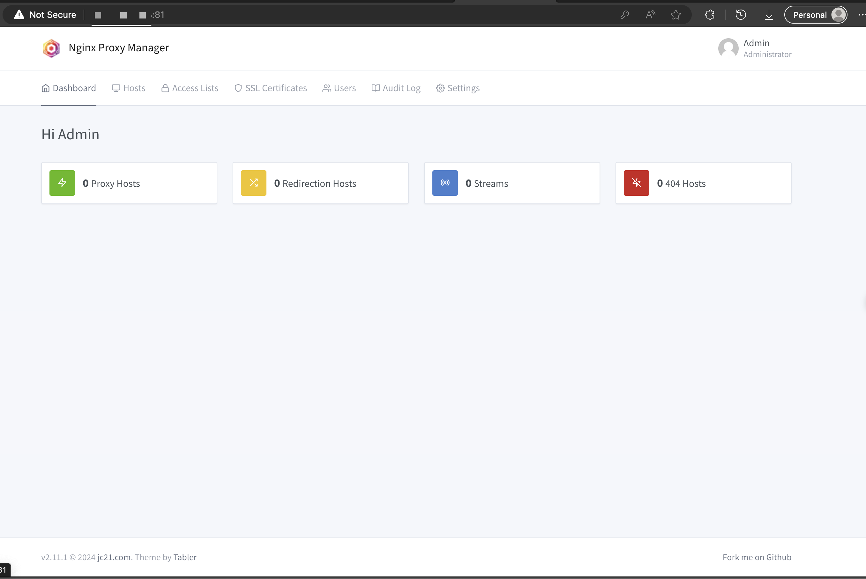Screen dimensions: 866x579
Task: Click the Not Secure site warning
Action: [45, 15]
